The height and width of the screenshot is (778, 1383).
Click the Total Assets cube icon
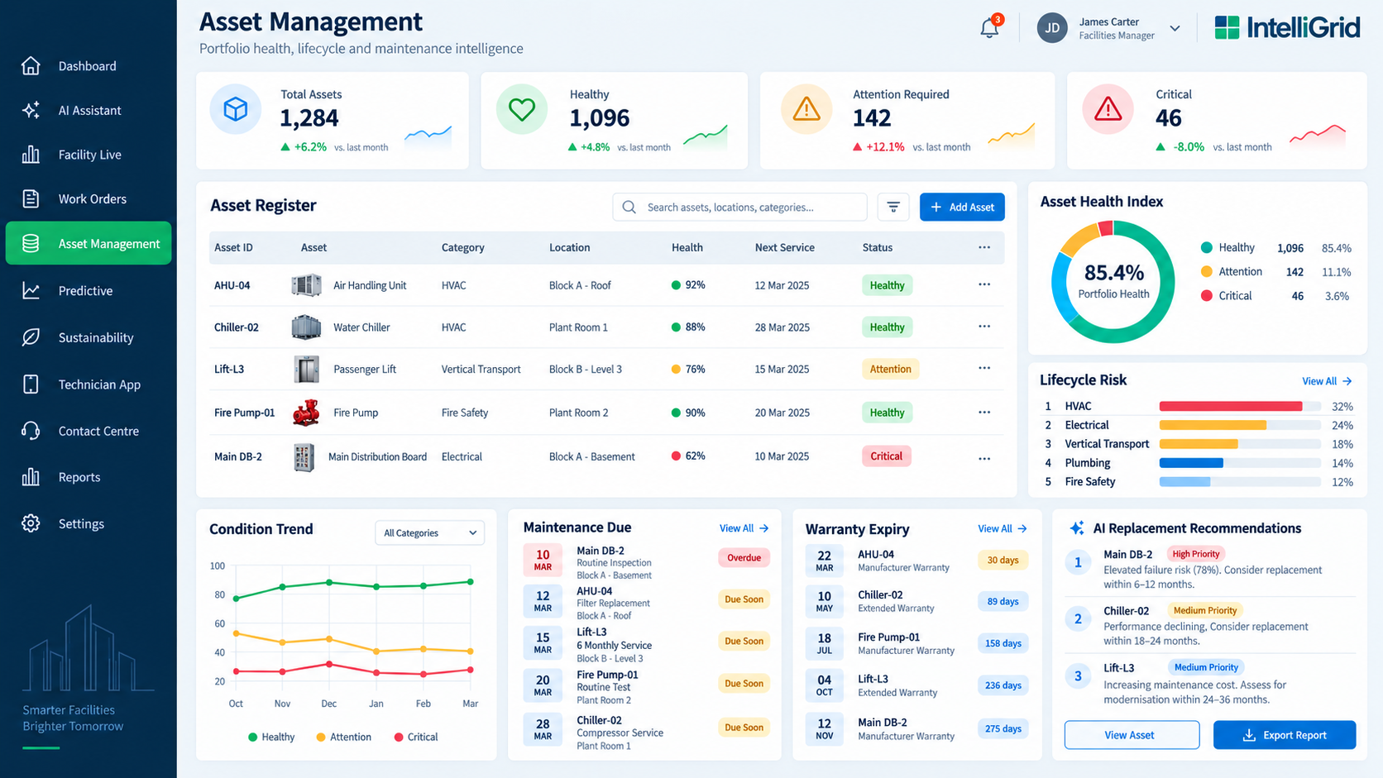point(236,109)
